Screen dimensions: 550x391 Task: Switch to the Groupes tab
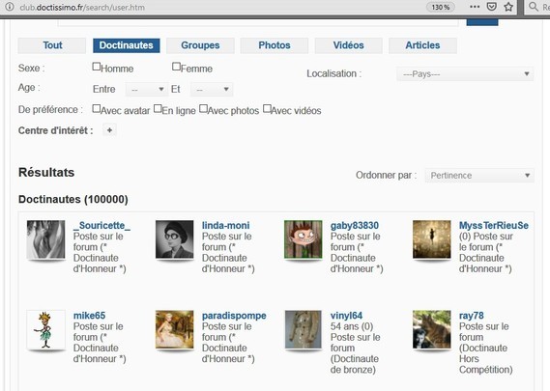coord(200,45)
